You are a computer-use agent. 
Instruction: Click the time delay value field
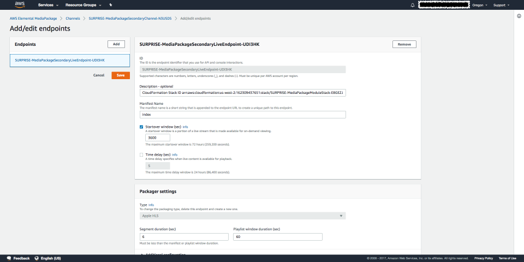(158, 166)
